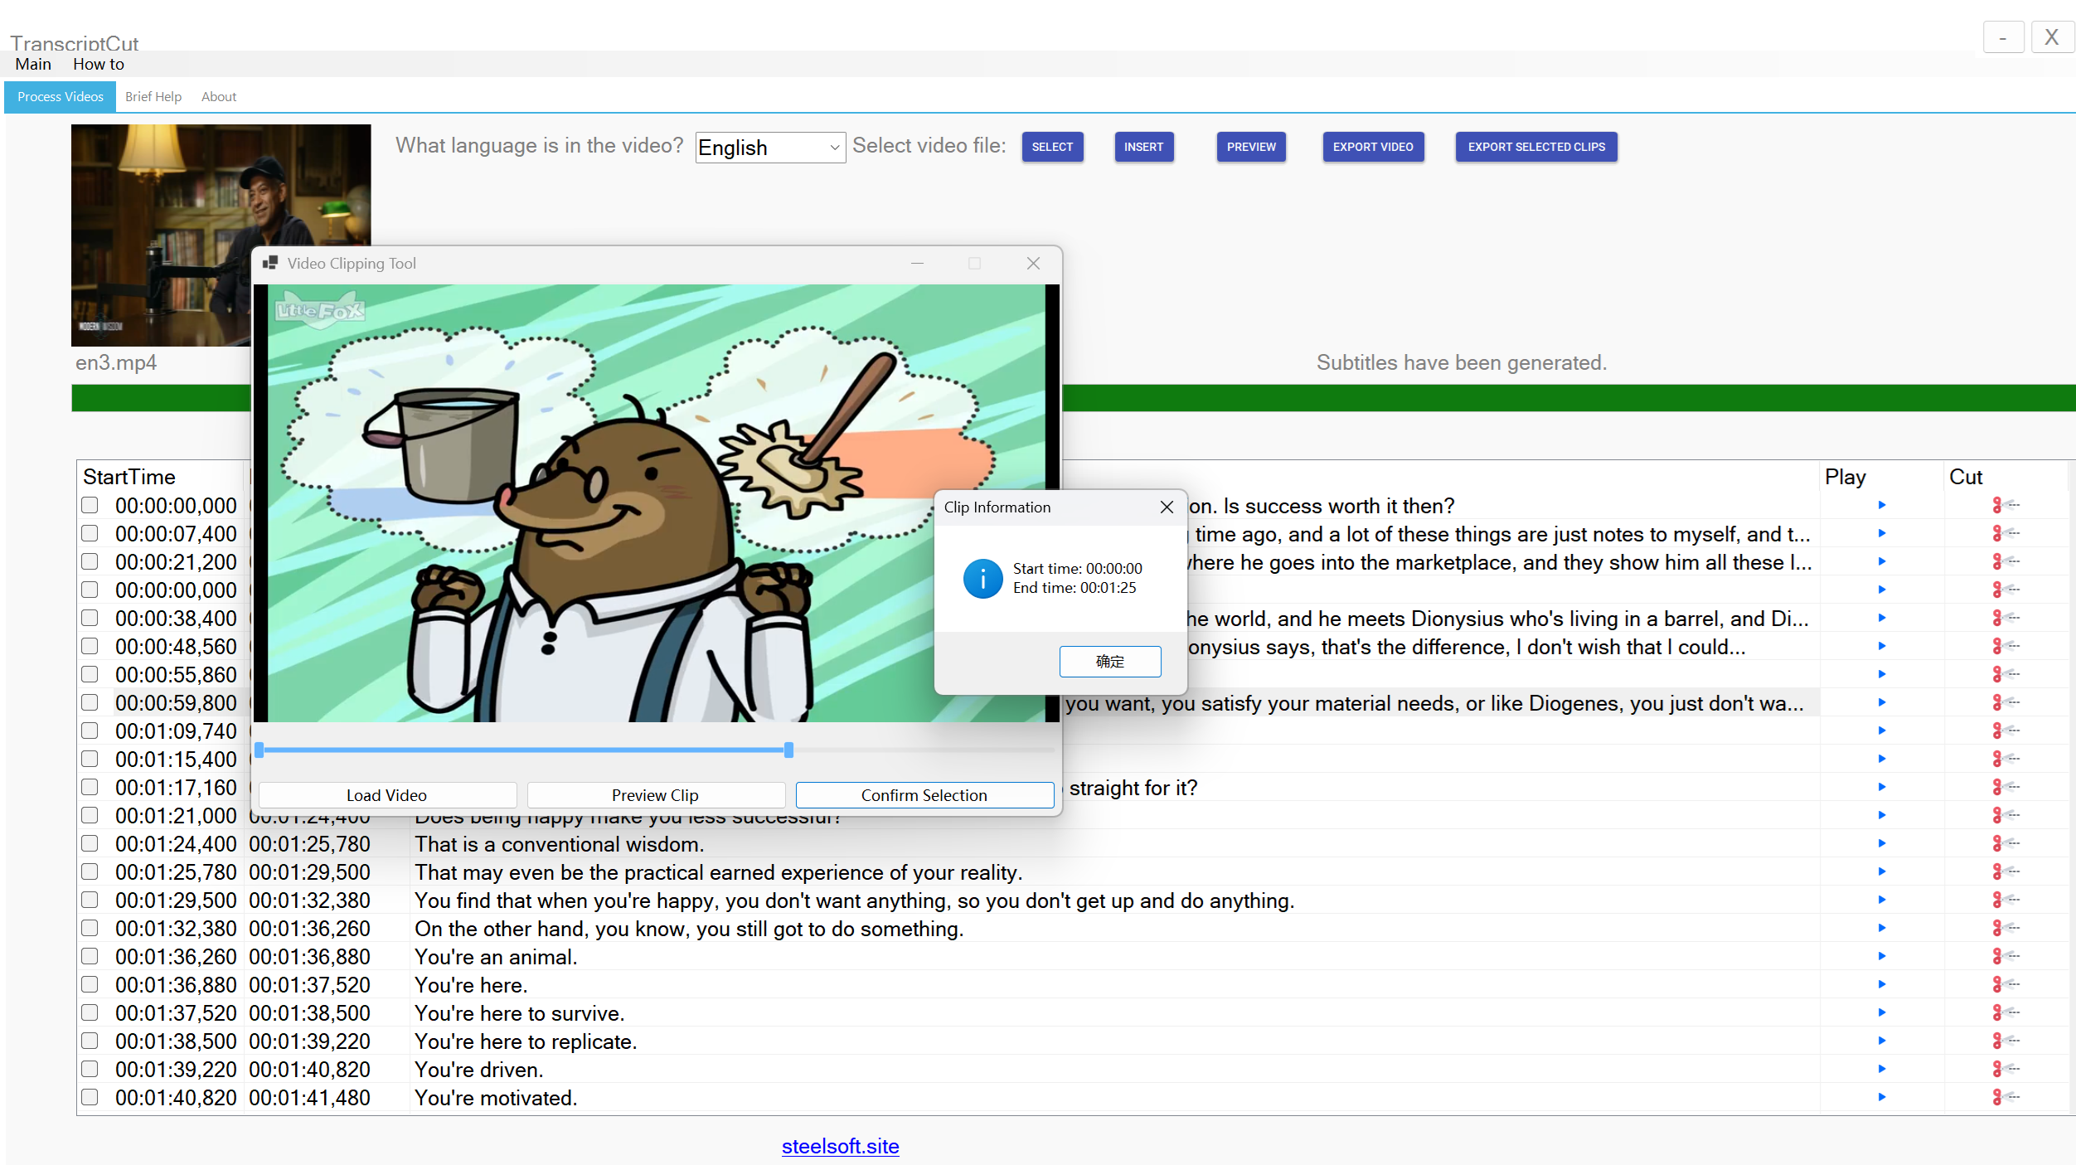Cut the clip in the 00:01:17,160 row

click(2006, 787)
